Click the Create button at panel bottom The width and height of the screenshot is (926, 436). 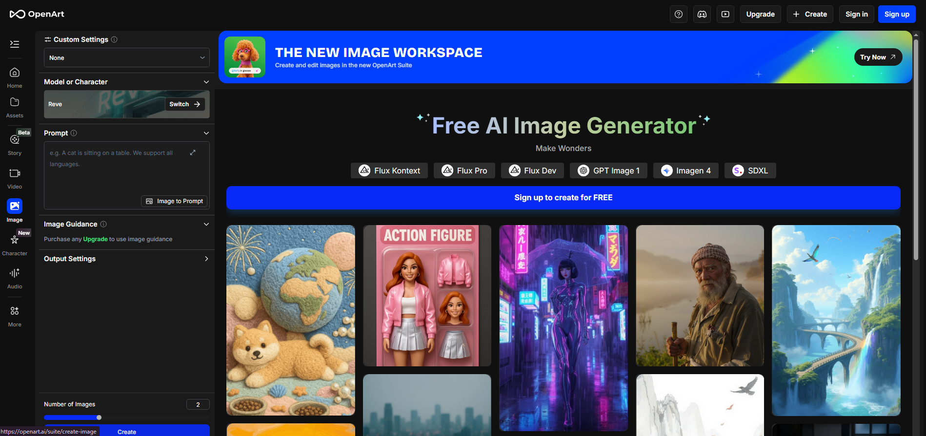tap(127, 431)
